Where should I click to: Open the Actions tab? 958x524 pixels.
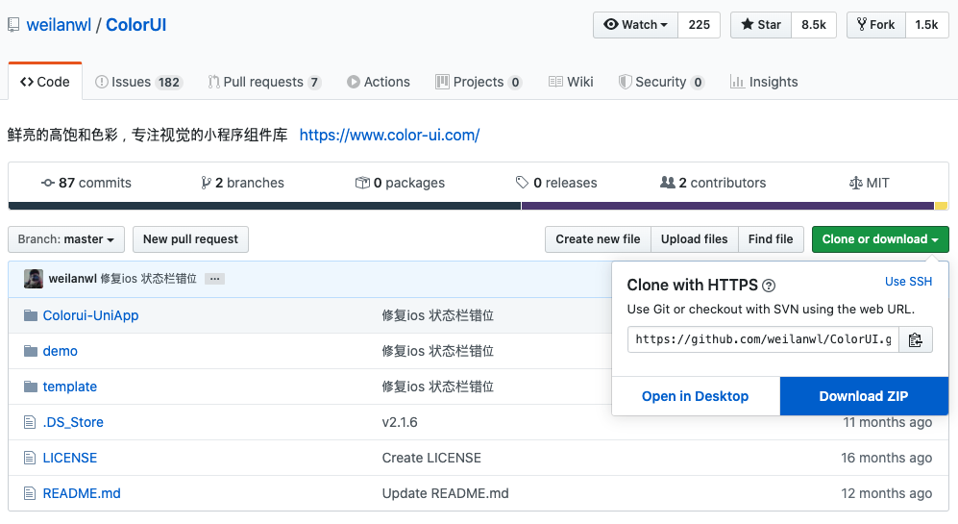click(379, 82)
